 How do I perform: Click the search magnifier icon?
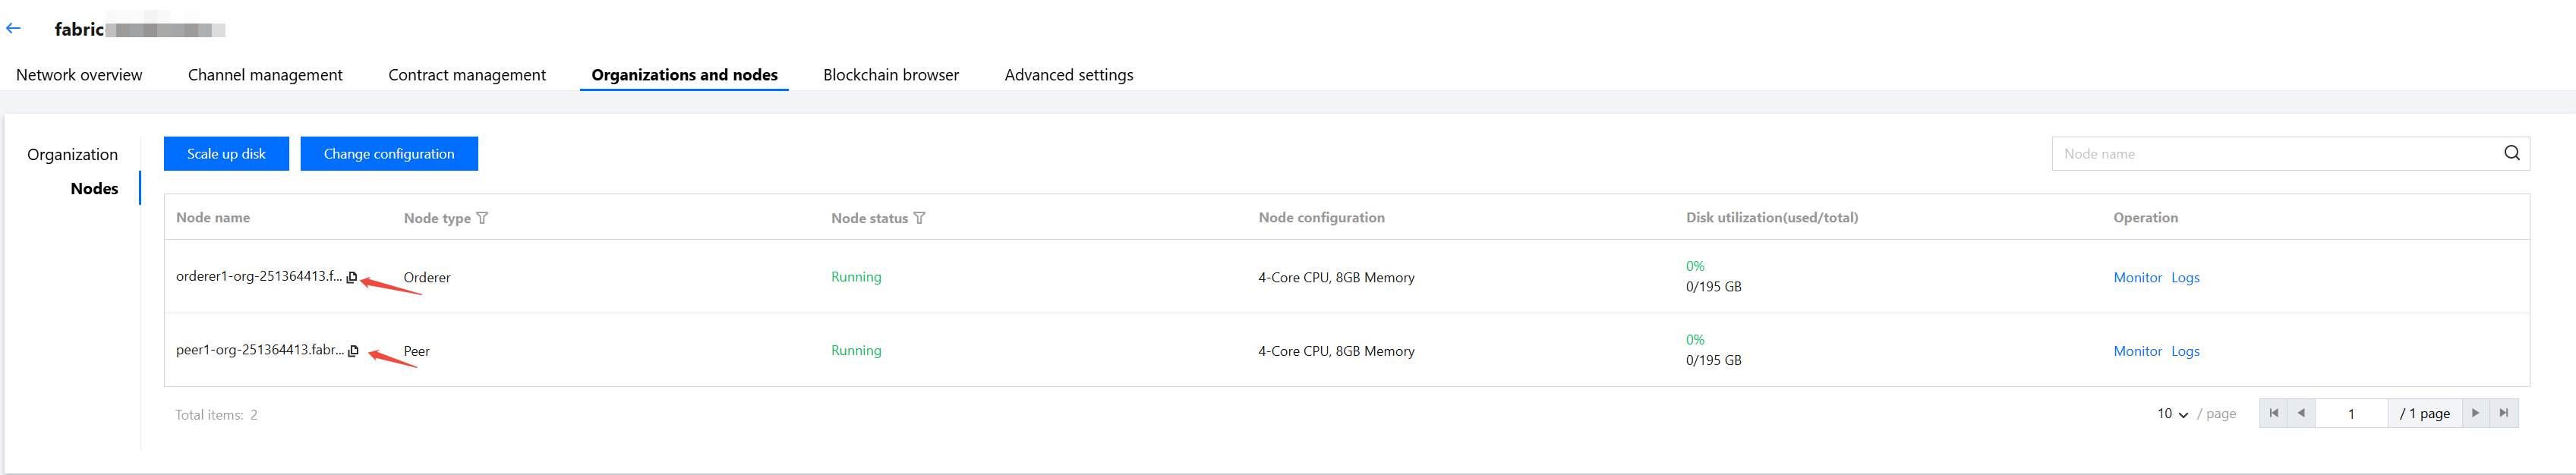pos(2511,153)
